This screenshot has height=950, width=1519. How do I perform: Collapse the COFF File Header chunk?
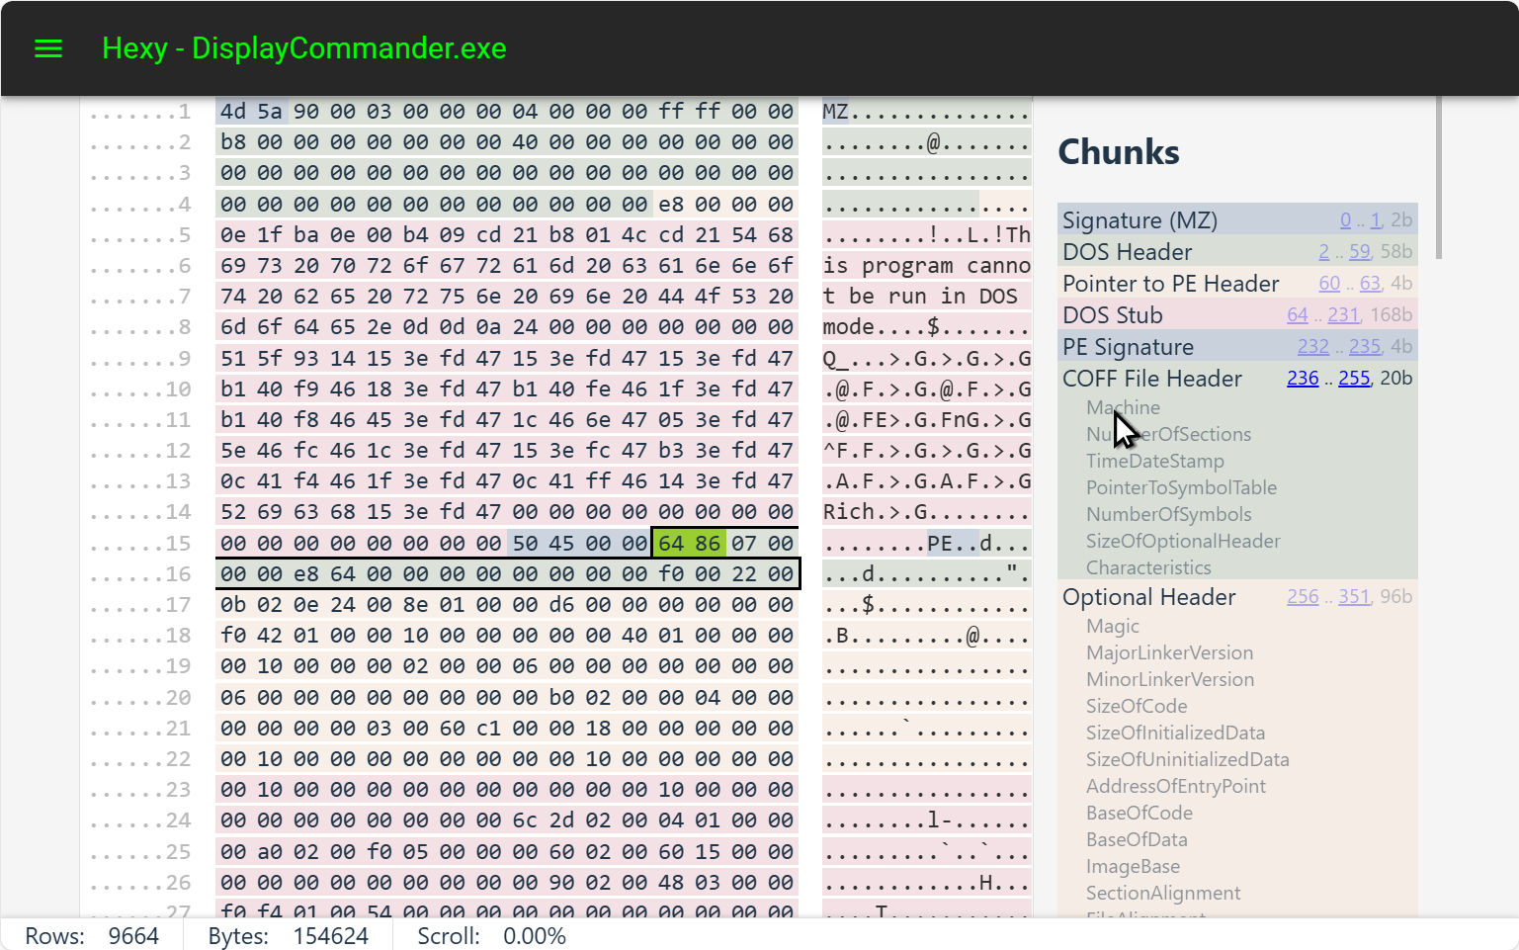click(x=1151, y=378)
